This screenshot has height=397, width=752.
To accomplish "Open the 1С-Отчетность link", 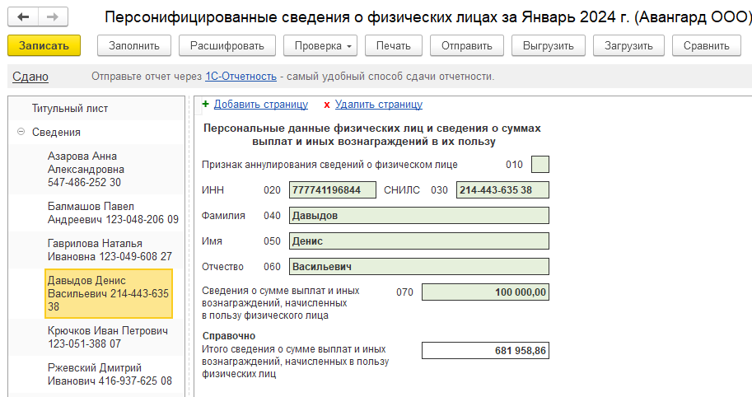I will (241, 77).
